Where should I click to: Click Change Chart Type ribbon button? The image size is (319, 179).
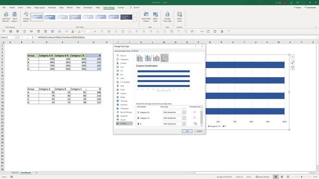(x=167, y=17)
